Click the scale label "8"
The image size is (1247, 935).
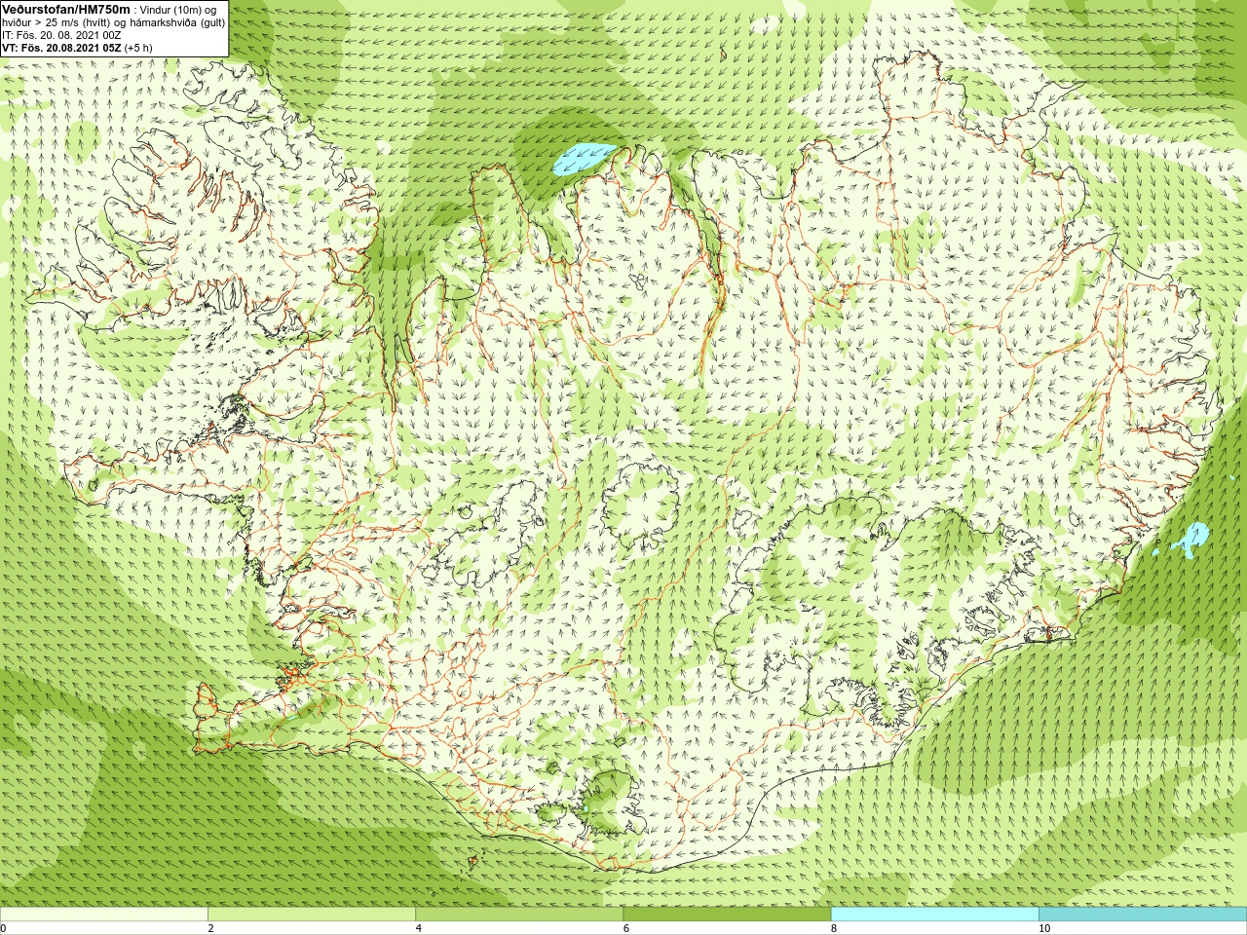point(834,928)
